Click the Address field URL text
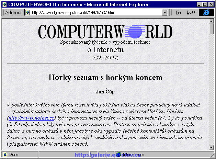216x159 pixels. (x=73, y=13)
